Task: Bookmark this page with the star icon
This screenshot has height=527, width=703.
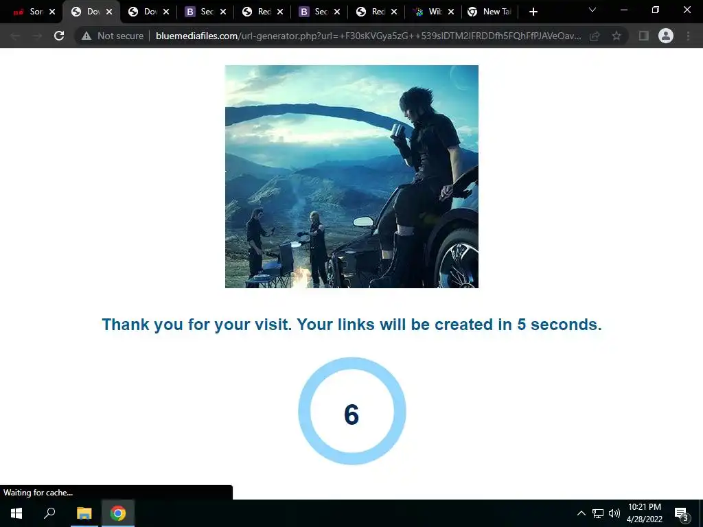Action: click(x=616, y=36)
